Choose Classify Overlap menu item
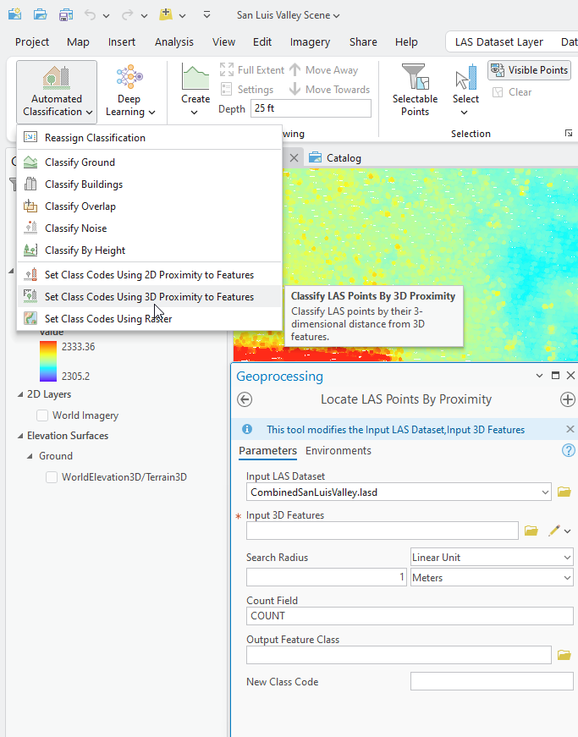This screenshot has height=737, width=578. point(150,206)
